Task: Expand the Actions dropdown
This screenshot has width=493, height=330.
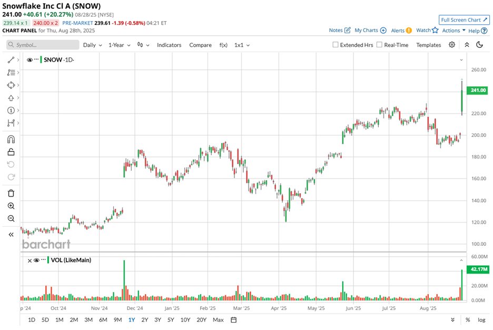Action: (x=453, y=31)
